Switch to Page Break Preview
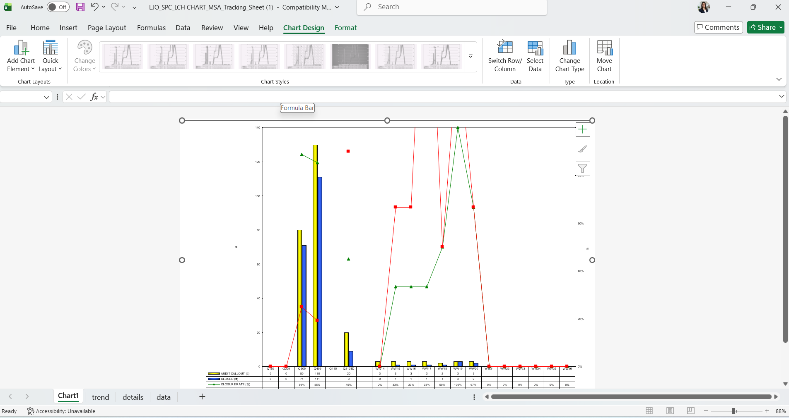 [690, 411]
